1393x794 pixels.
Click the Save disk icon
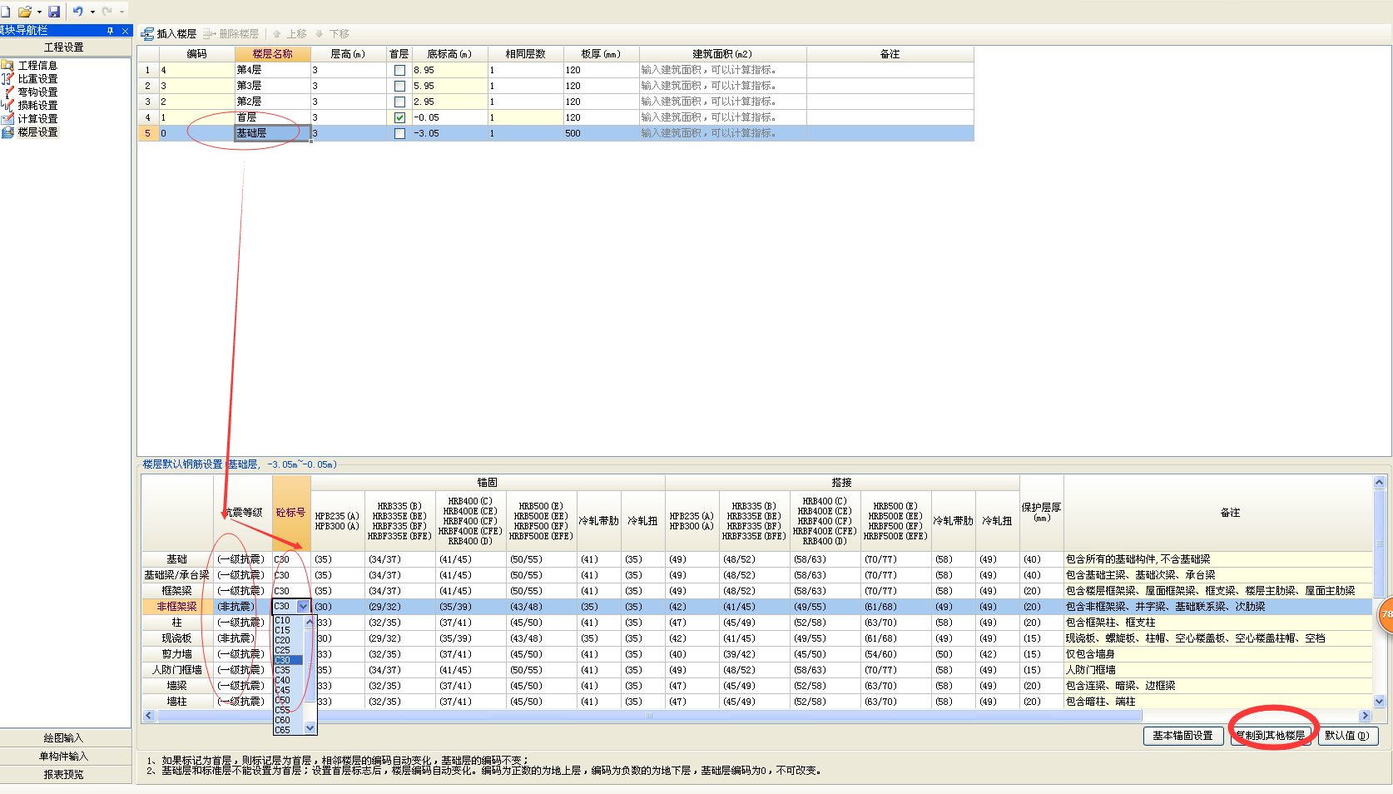click(54, 12)
